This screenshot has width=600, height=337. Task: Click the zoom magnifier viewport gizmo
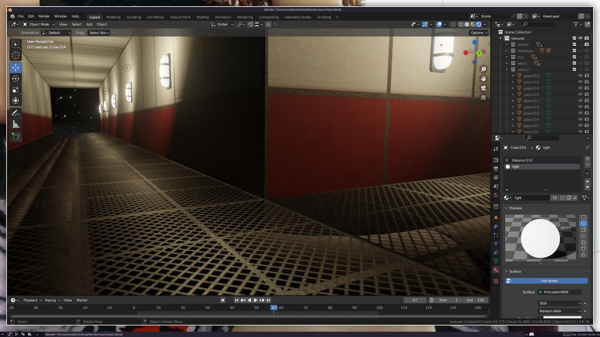tap(483, 69)
